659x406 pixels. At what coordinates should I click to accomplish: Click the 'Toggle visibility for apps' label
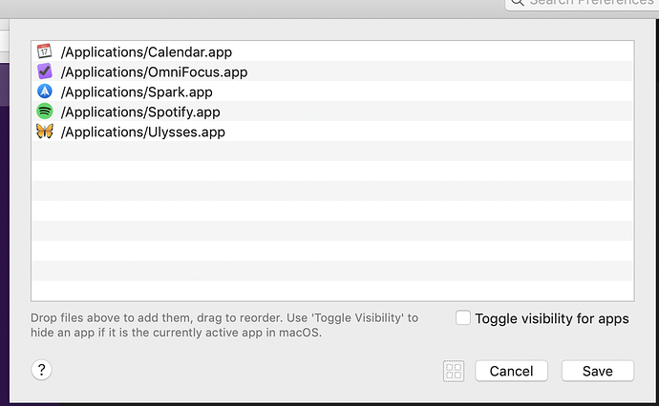click(x=552, y=318)
